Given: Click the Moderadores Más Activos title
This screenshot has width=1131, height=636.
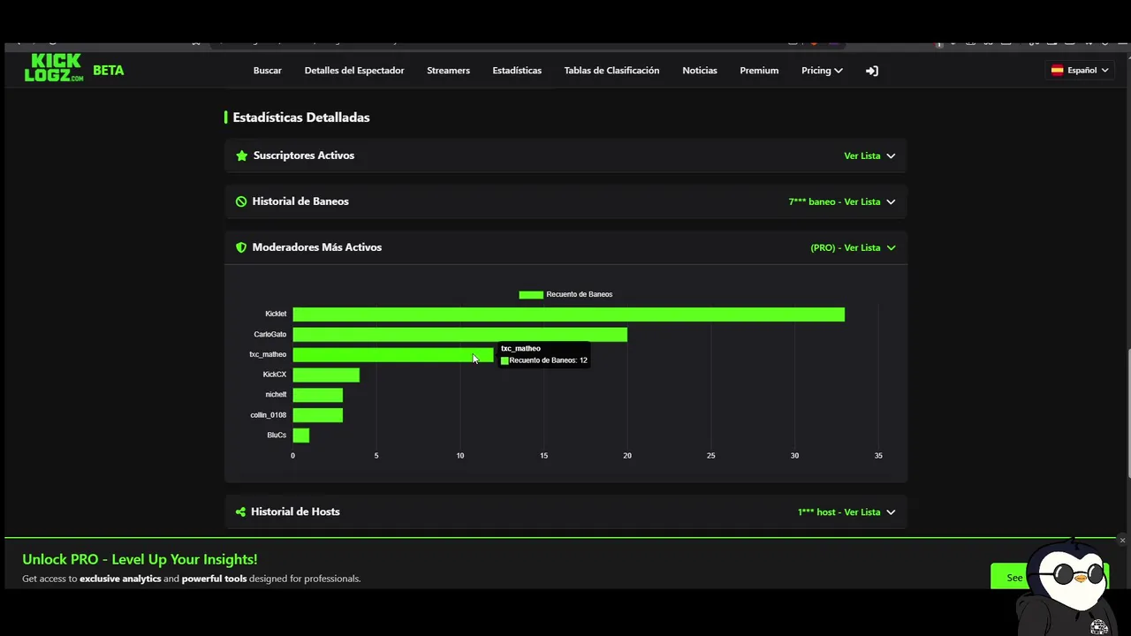Looking at the screenshot, I should (317, 247).
